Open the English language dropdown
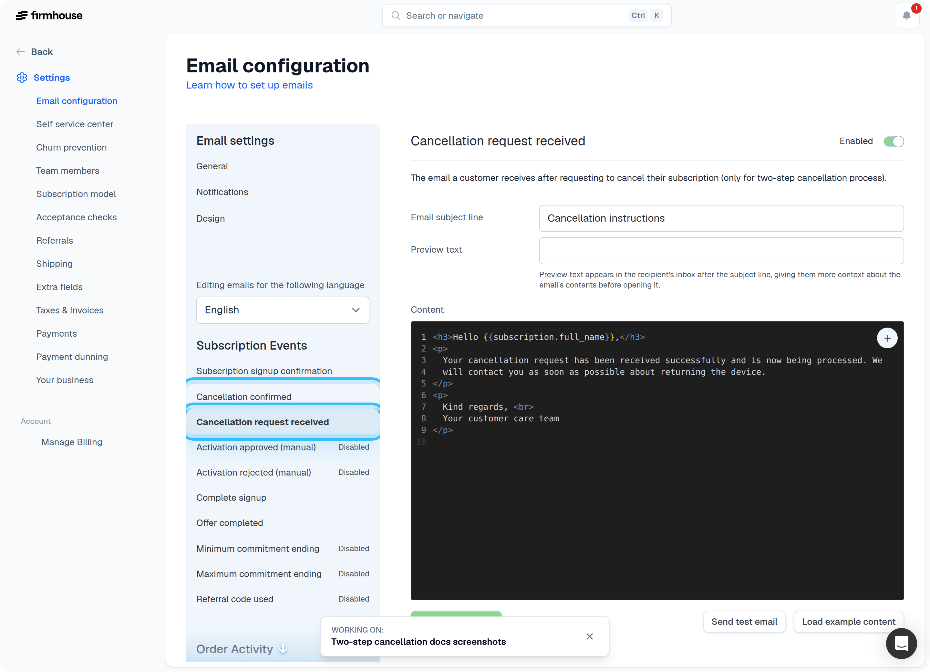The height and width of the screenshot is (672, 930). (x=283, y=310)
